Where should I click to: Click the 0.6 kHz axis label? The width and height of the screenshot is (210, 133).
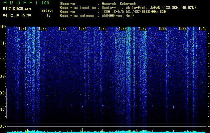pyautogui.click(x=3, y=126)
